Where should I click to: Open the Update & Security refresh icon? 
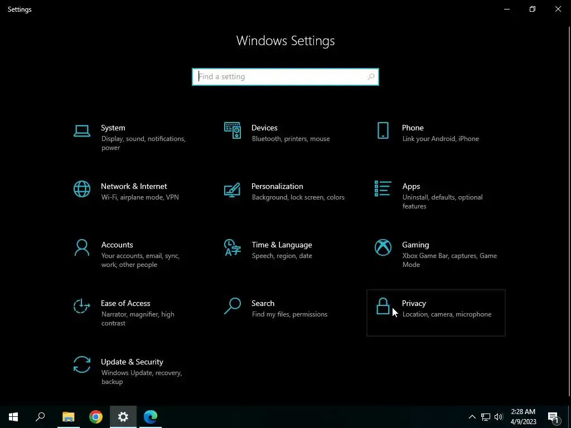tap(81, 364)
